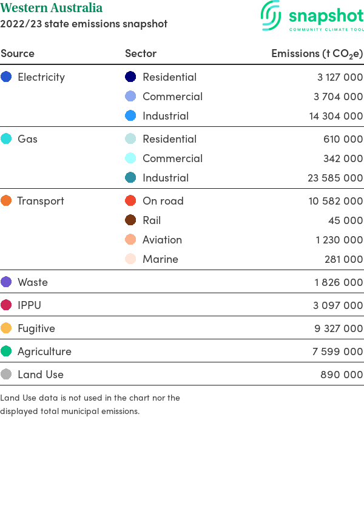Image resolution: width=364 pixels, height=516 pixels.
Task: Click the Marine sector label
Action: point(160,259)
